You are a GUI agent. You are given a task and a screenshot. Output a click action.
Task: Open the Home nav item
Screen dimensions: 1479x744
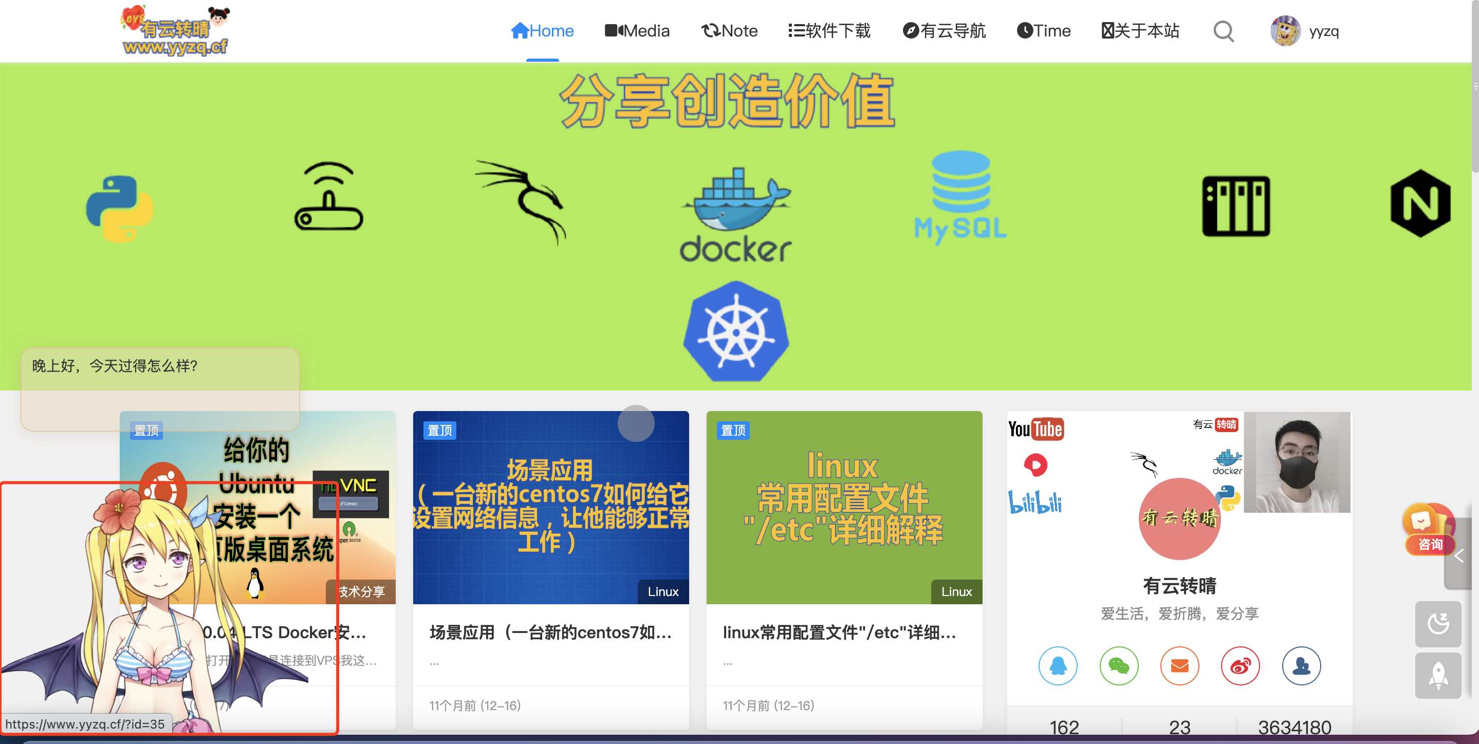point(542,30)
